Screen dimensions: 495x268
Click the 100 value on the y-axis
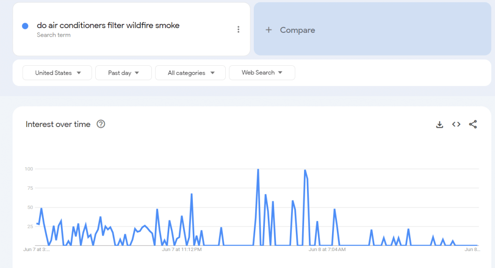coord(28,169)
